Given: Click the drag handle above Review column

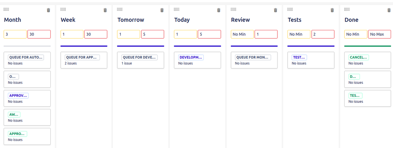Looking at the screenshot, I should (233, 9).
